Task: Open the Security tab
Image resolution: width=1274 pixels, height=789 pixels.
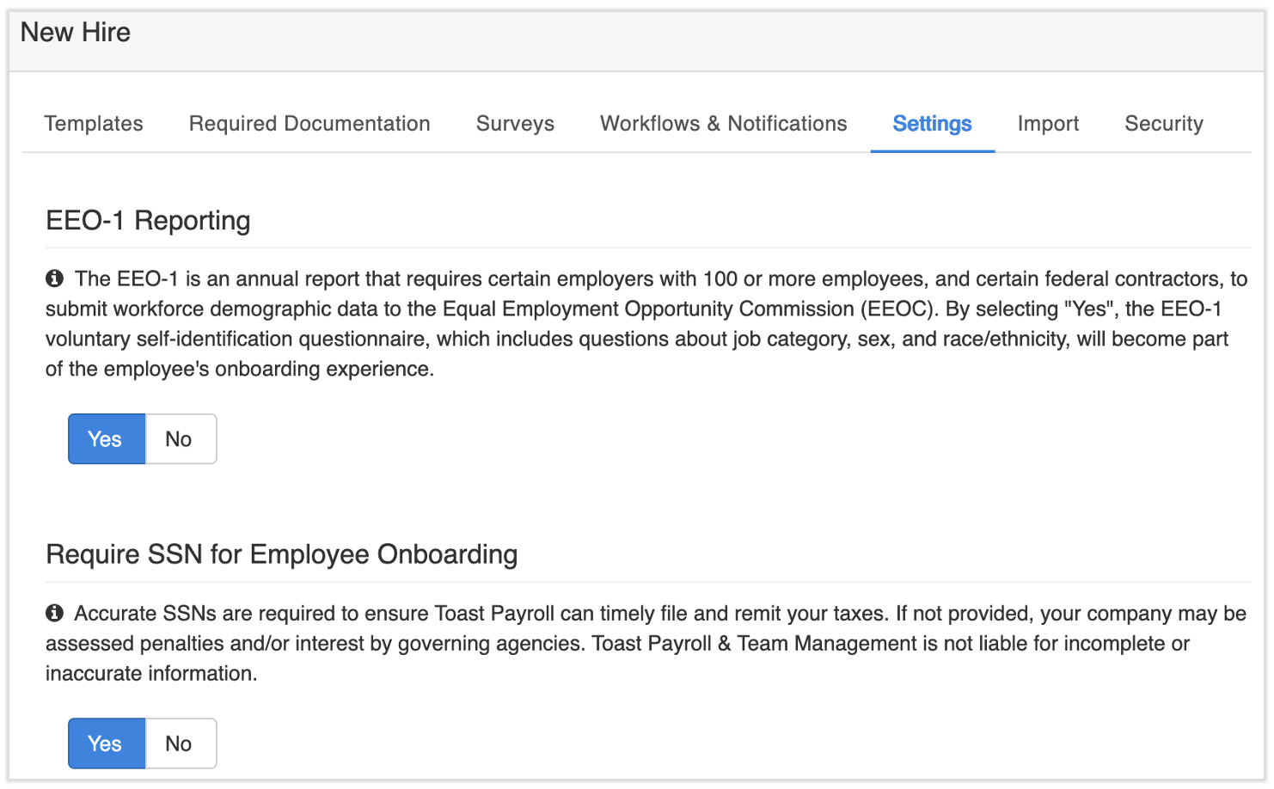Action: (1163, 123)
